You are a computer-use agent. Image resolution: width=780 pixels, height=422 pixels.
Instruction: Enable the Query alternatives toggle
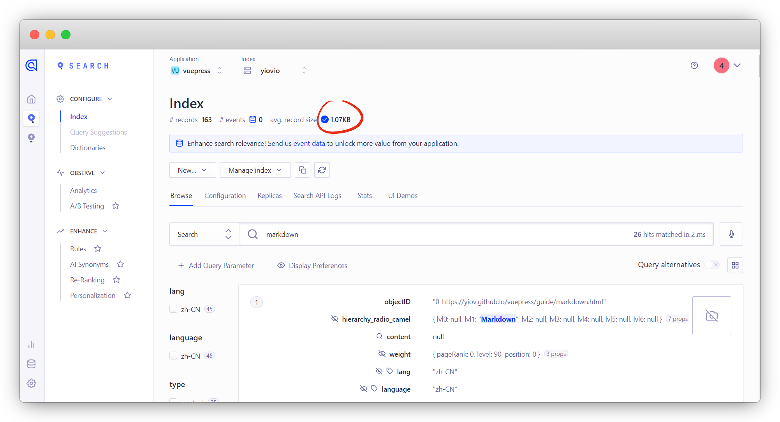click(x=711, y=265)
